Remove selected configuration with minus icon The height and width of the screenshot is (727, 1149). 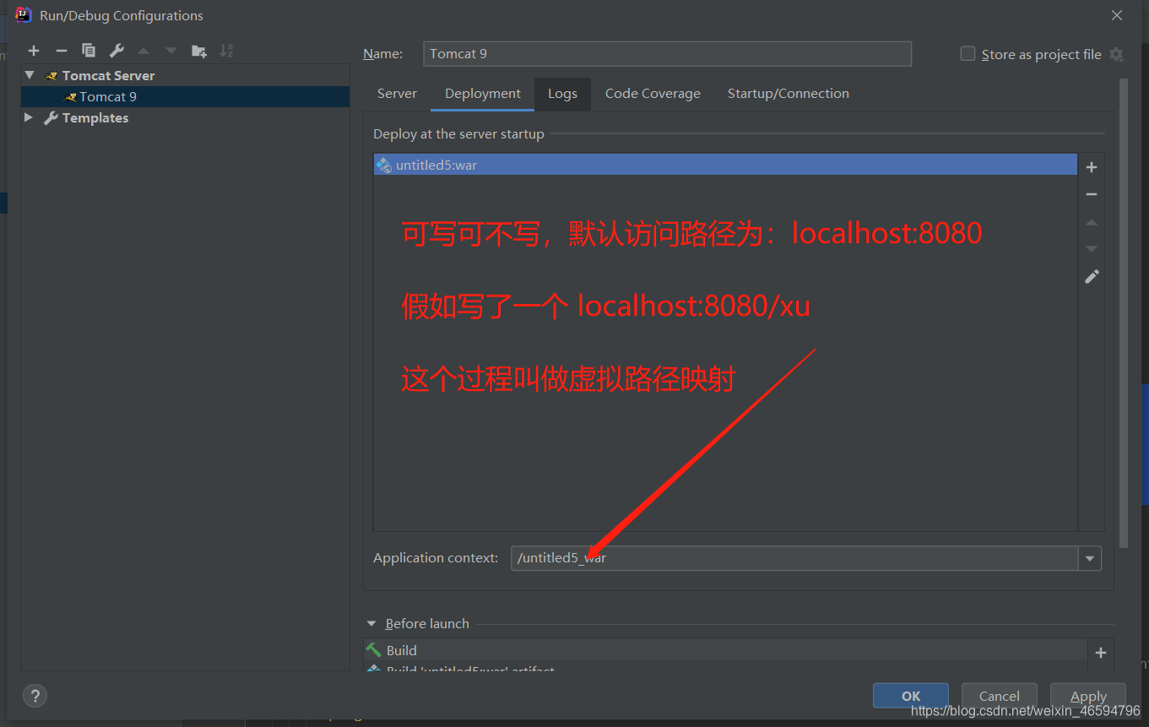pyautogui.click(x=61, y=51)
